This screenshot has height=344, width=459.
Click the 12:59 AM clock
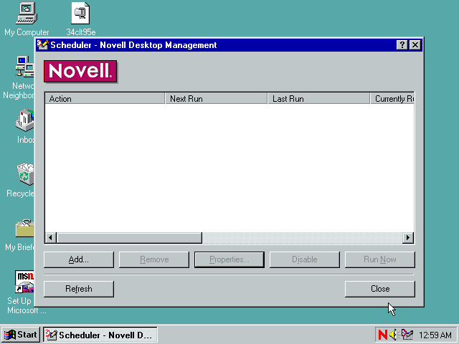point(435,335)
